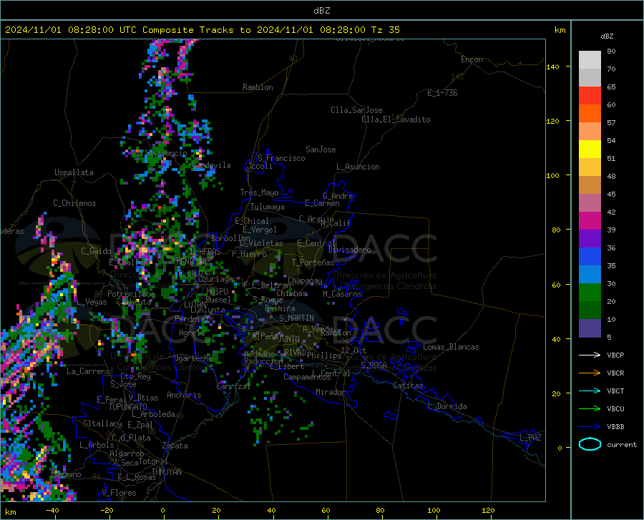Click the 'TUNUYAN' map label
The height and width of the screenshot is (520, 644).
pos(166,472)
